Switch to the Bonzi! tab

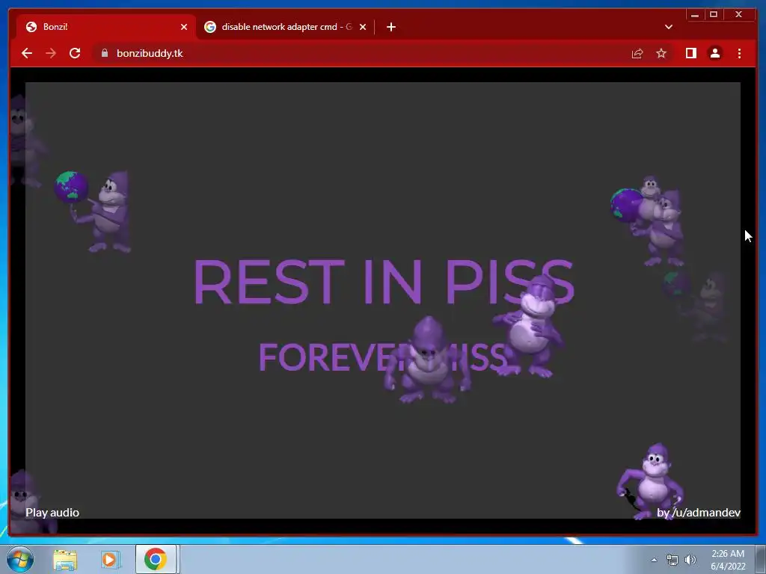(x=106, y=27)
